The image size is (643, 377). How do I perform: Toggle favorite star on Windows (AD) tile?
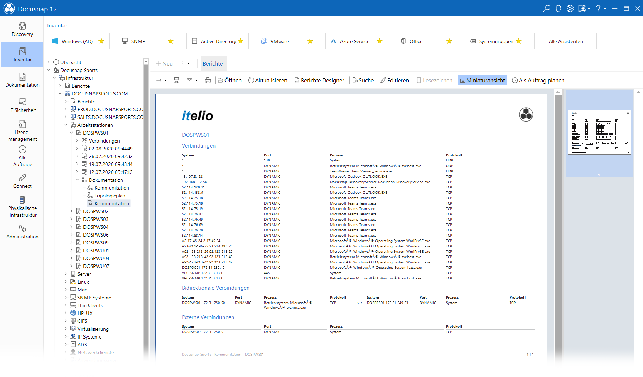[x=101, y=41]
